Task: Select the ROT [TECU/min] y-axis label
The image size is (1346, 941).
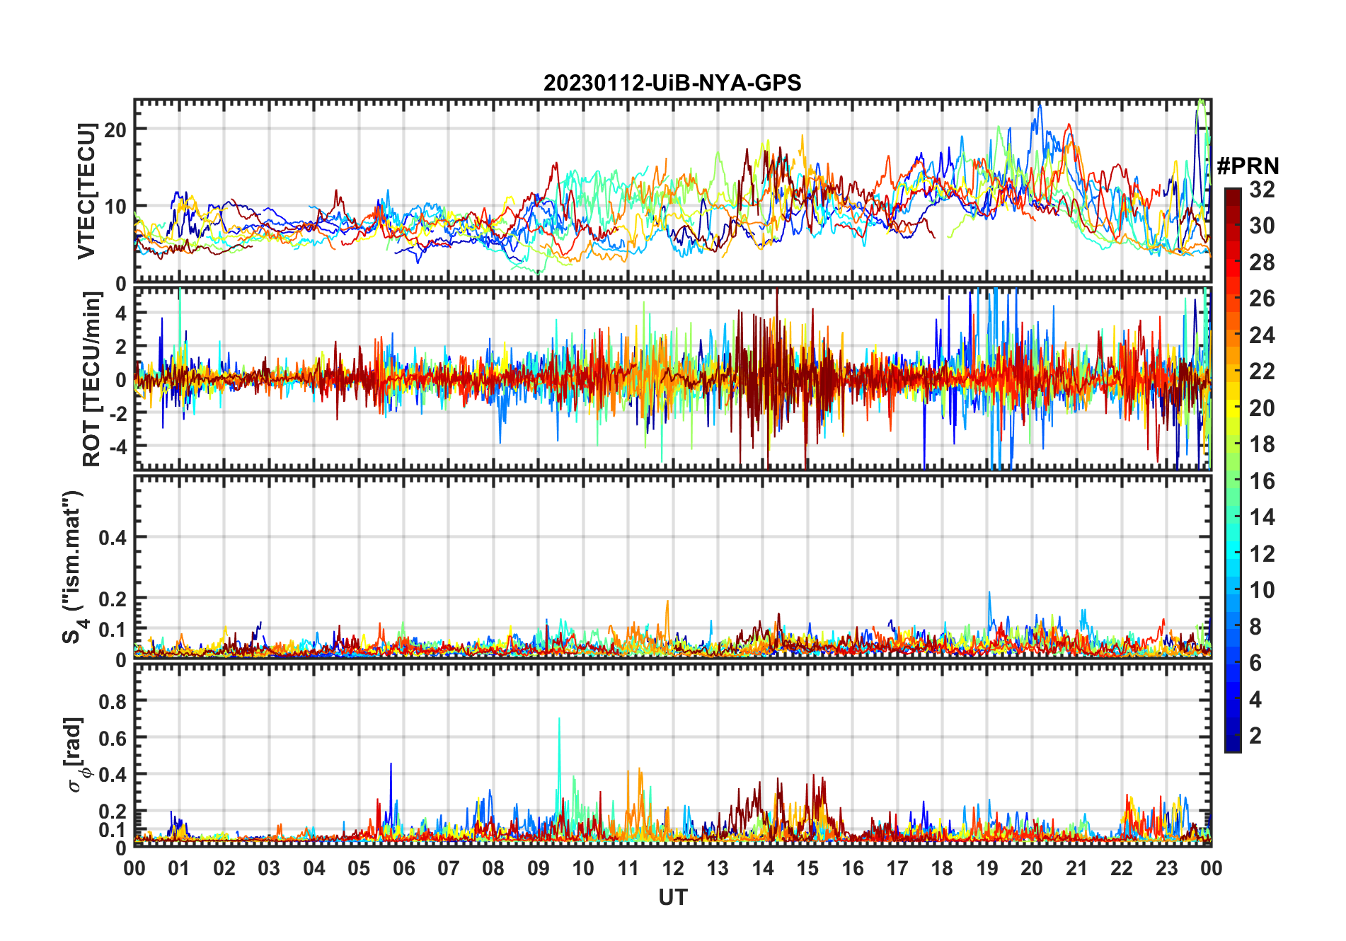Action: pyautogui.click(x=92, y=379)
